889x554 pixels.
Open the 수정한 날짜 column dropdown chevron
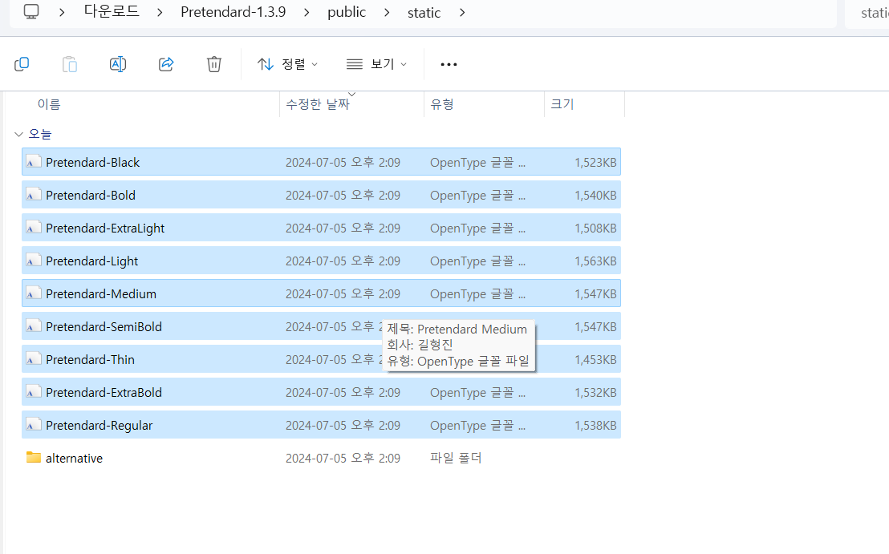351,94
